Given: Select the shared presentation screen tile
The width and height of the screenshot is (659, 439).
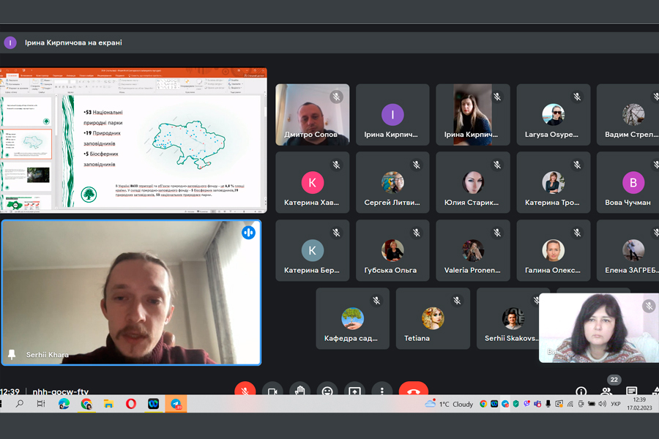Looking at the screenshot, I should click(133, 140).
